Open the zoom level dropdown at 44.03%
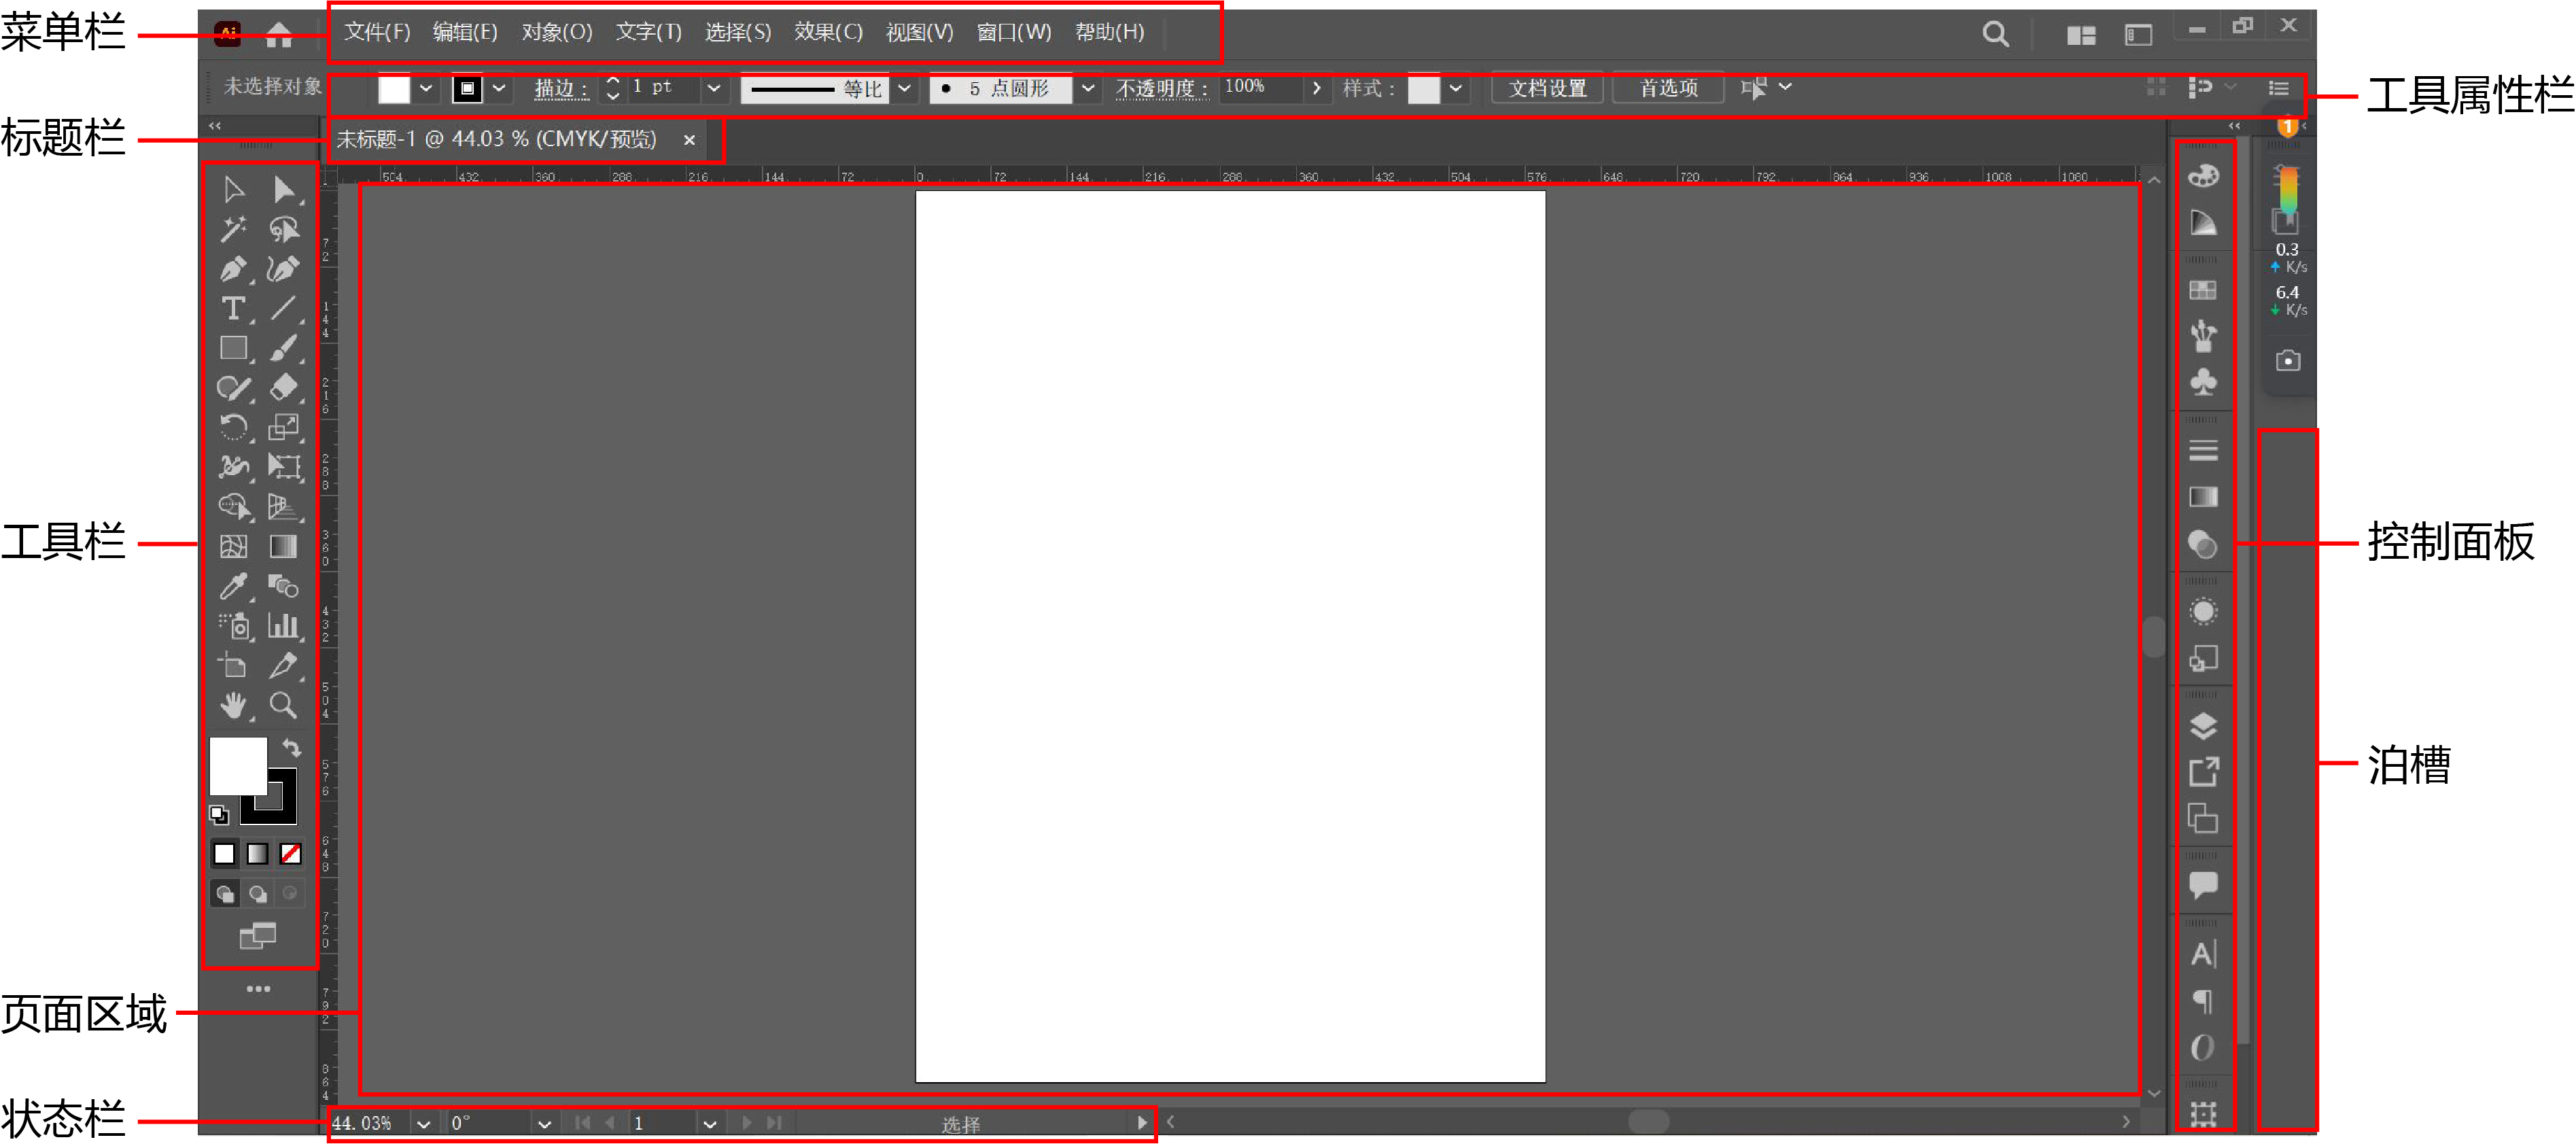 coord(423,1123)
